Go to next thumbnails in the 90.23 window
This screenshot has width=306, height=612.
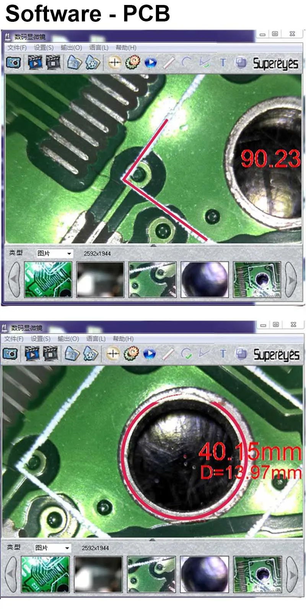(x=292, y=280)
